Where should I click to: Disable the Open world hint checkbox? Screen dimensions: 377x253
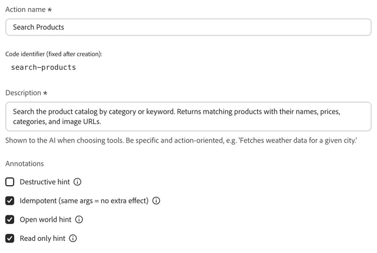tap(10, 219)
